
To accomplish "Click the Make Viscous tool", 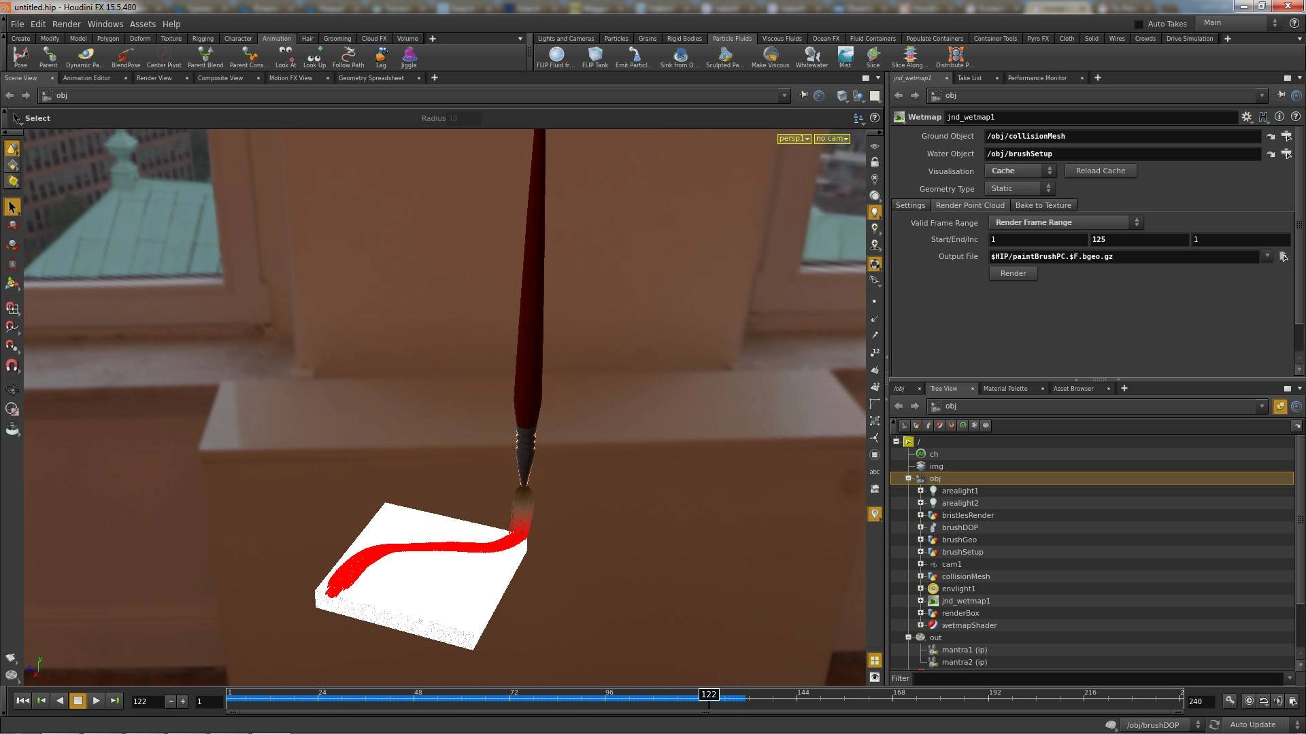I will [x=770, y=57].
